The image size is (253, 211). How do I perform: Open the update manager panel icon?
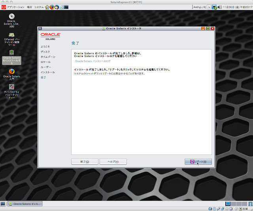pyautogui.click(x=61, y=7)
